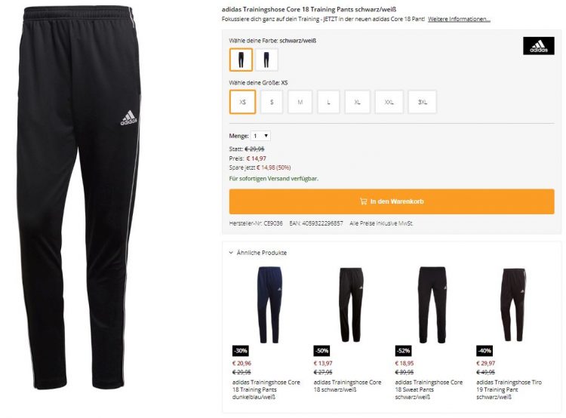Open the Menge quantity dropdown

(x=260, y=136)
